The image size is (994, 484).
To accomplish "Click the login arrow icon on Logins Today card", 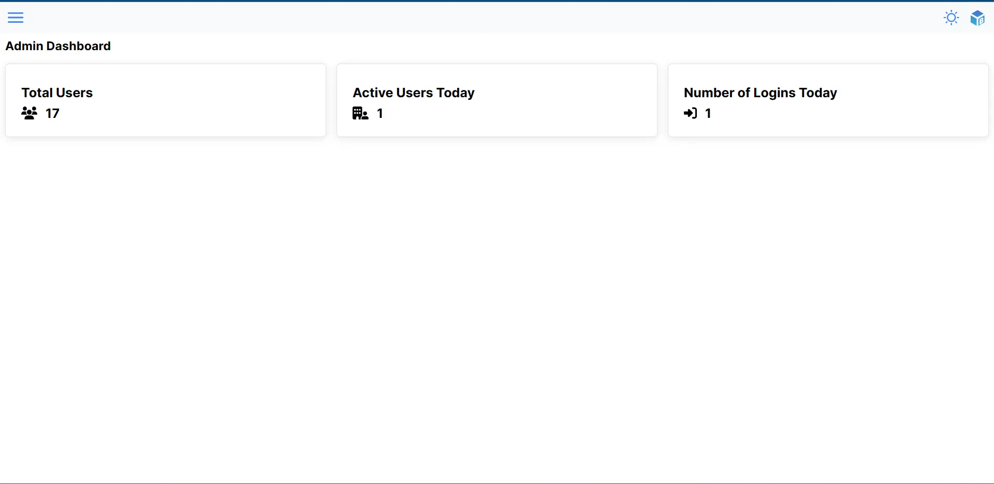I will pyautogui.click(x=691, y=113).
